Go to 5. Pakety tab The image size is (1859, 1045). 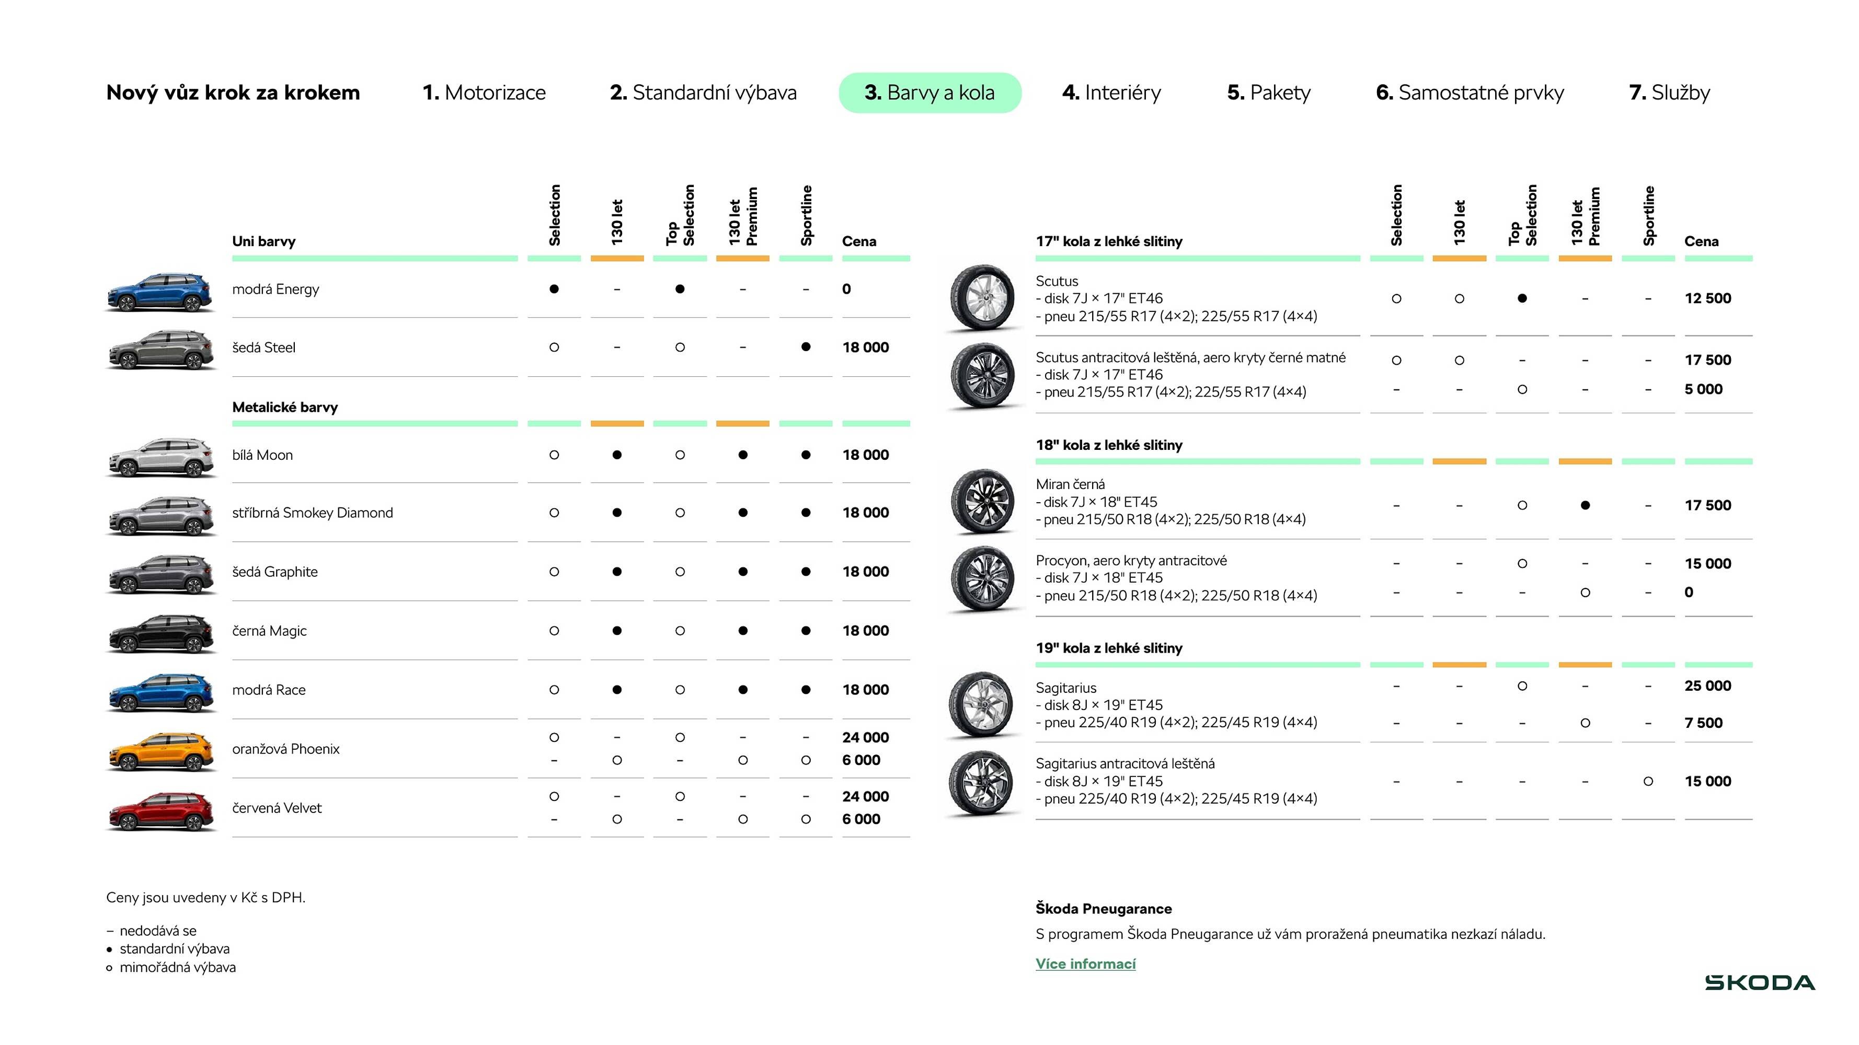tap(1269, 92)
